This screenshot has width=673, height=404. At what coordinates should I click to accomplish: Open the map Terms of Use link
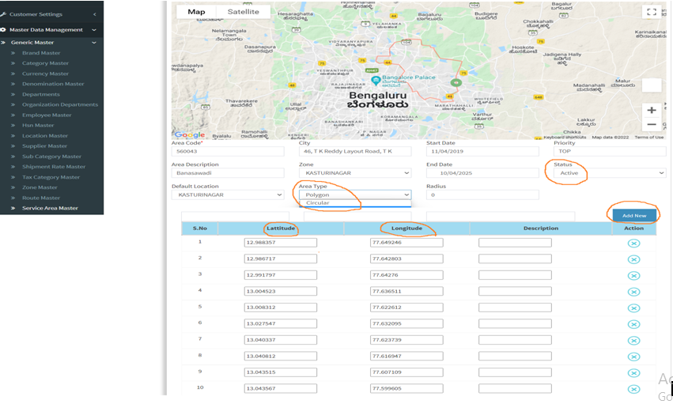click(x=649, y=138)
